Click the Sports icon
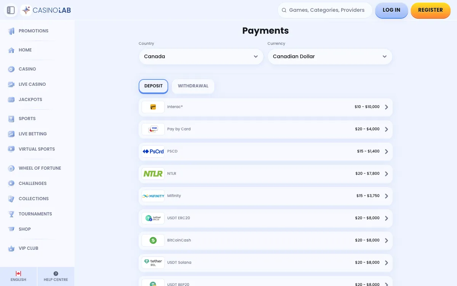457x286 pixels. point(11,119)
